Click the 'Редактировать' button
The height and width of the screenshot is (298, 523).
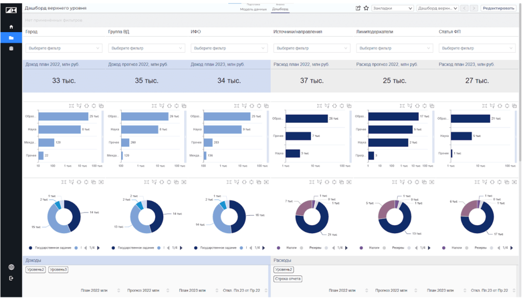click(x=498, y=8)
